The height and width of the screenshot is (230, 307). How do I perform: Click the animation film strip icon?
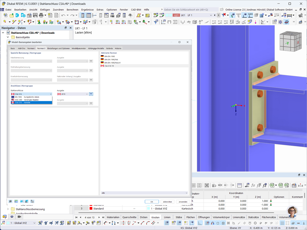coord(175,22)
